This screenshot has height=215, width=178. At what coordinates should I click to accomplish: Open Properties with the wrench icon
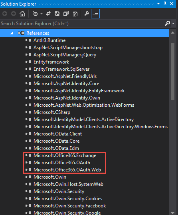pyautogui.click(x=87, y=14)
